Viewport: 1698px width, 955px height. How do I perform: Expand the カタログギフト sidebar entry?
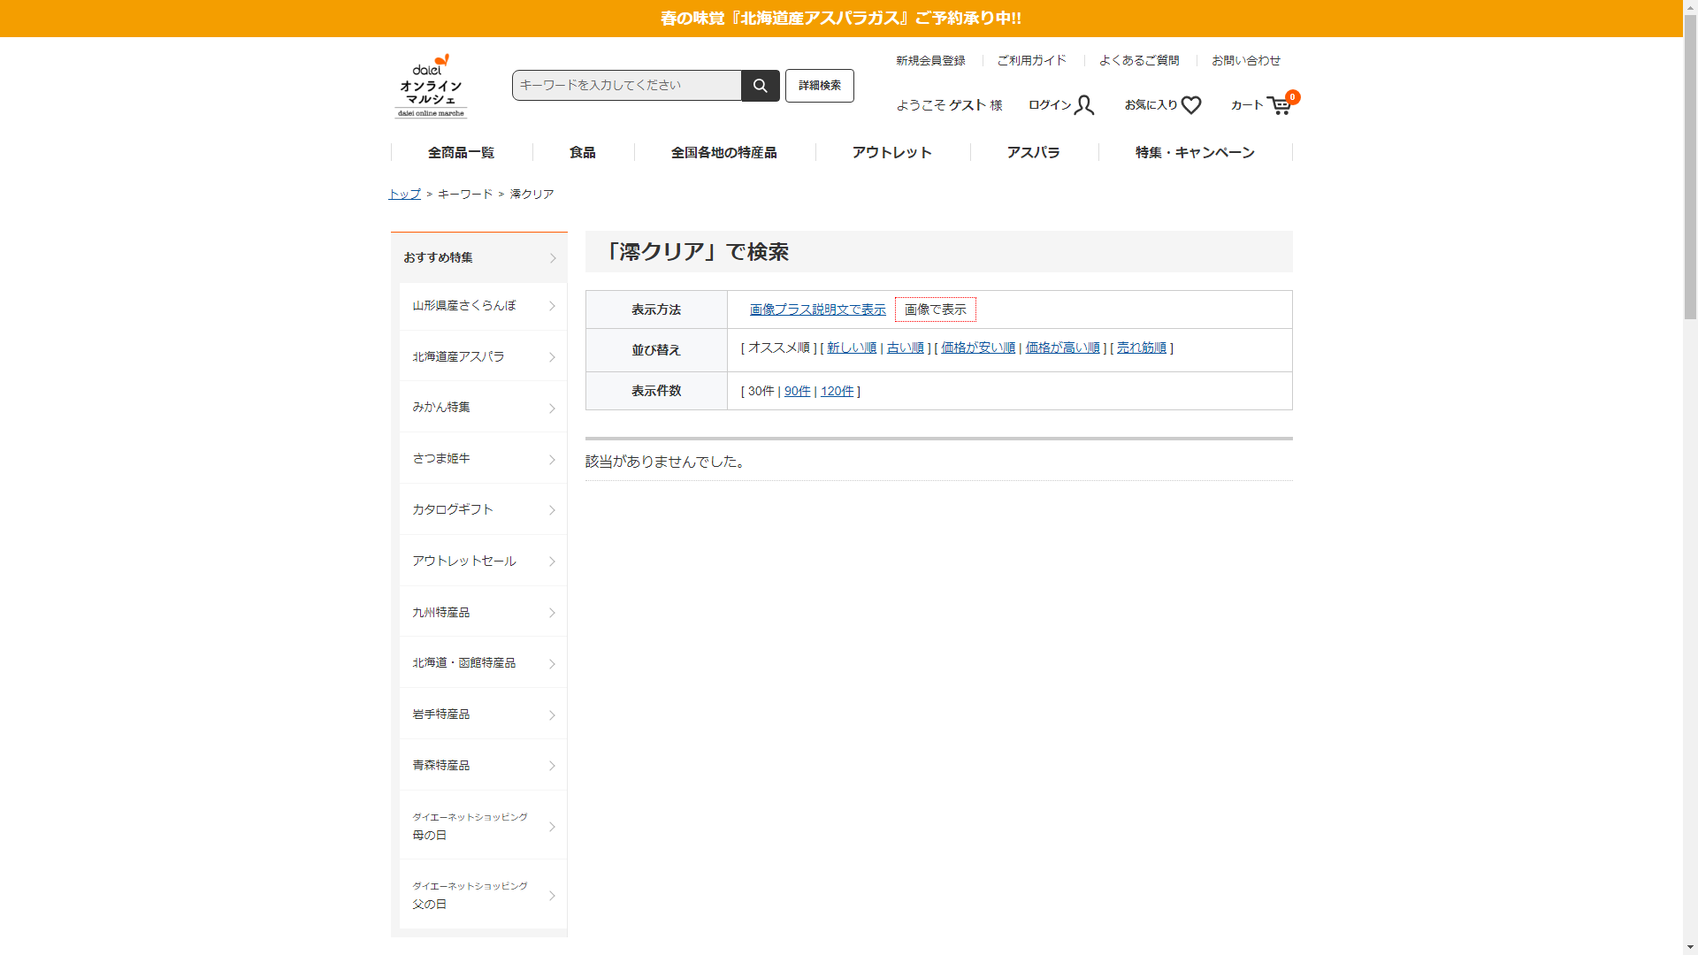tap(552, 510)
